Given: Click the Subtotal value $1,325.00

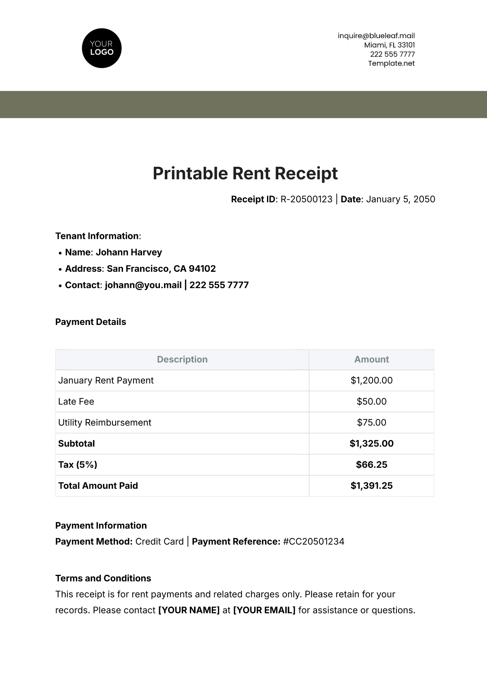Looking at the screenshot, I should point(371,444).
